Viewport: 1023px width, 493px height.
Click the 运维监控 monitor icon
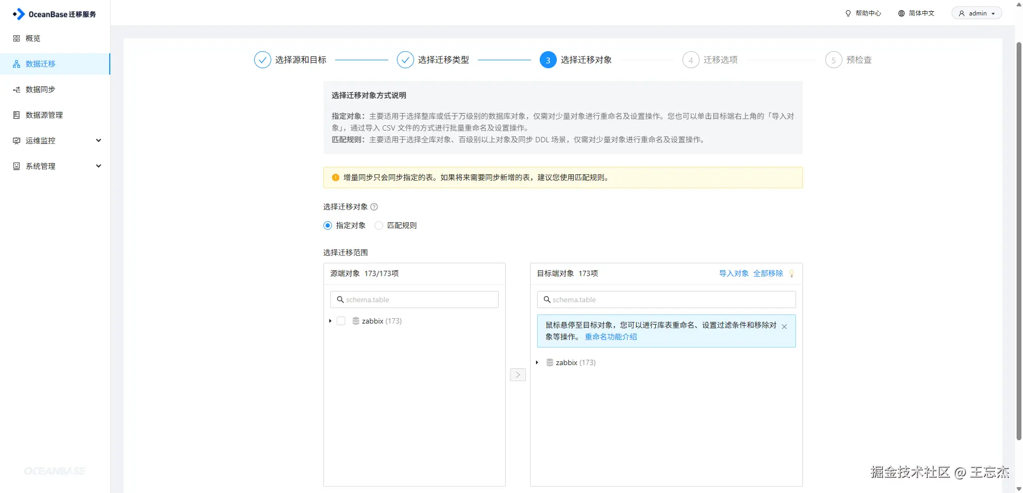pos(17,141)
